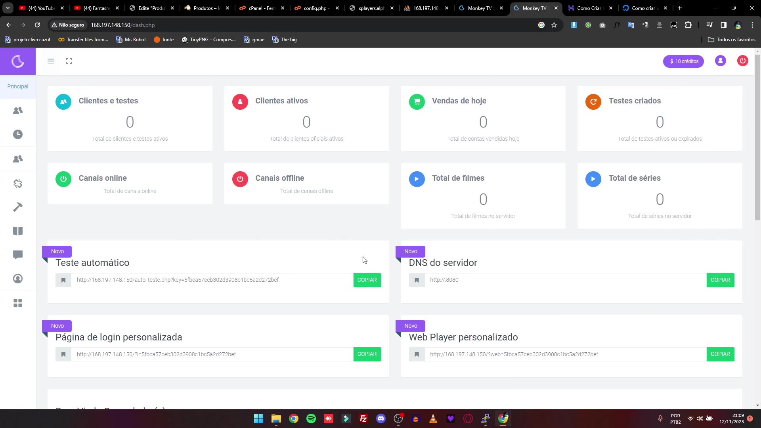Image resolution: width=761 pixels, height=428 pixels.
Task: Open the clients sidebar panel
Action: (18, 111)
